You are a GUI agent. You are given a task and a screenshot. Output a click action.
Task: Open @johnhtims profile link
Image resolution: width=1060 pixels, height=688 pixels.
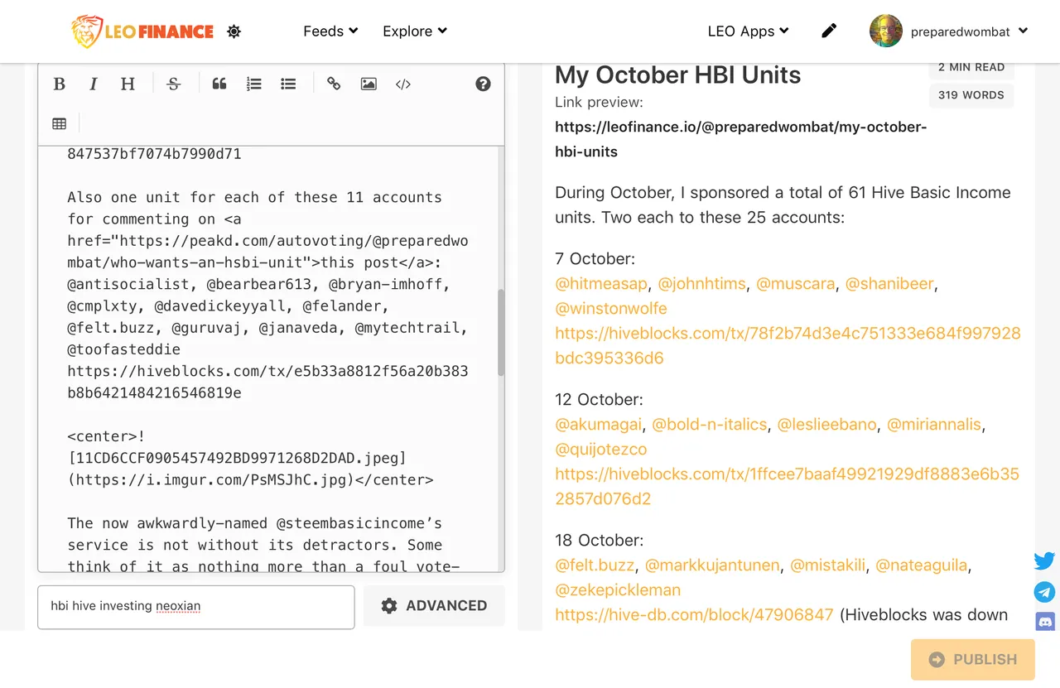click(x=702, y=283)
